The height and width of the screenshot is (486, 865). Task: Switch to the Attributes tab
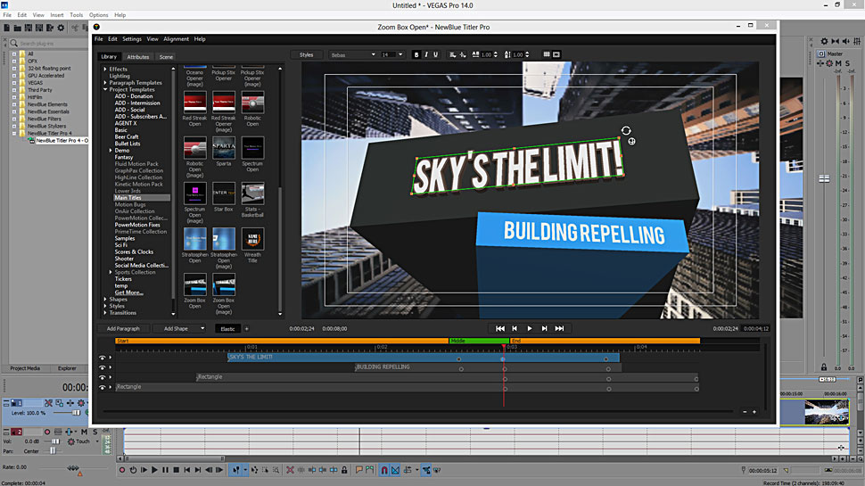click(138, 57)
